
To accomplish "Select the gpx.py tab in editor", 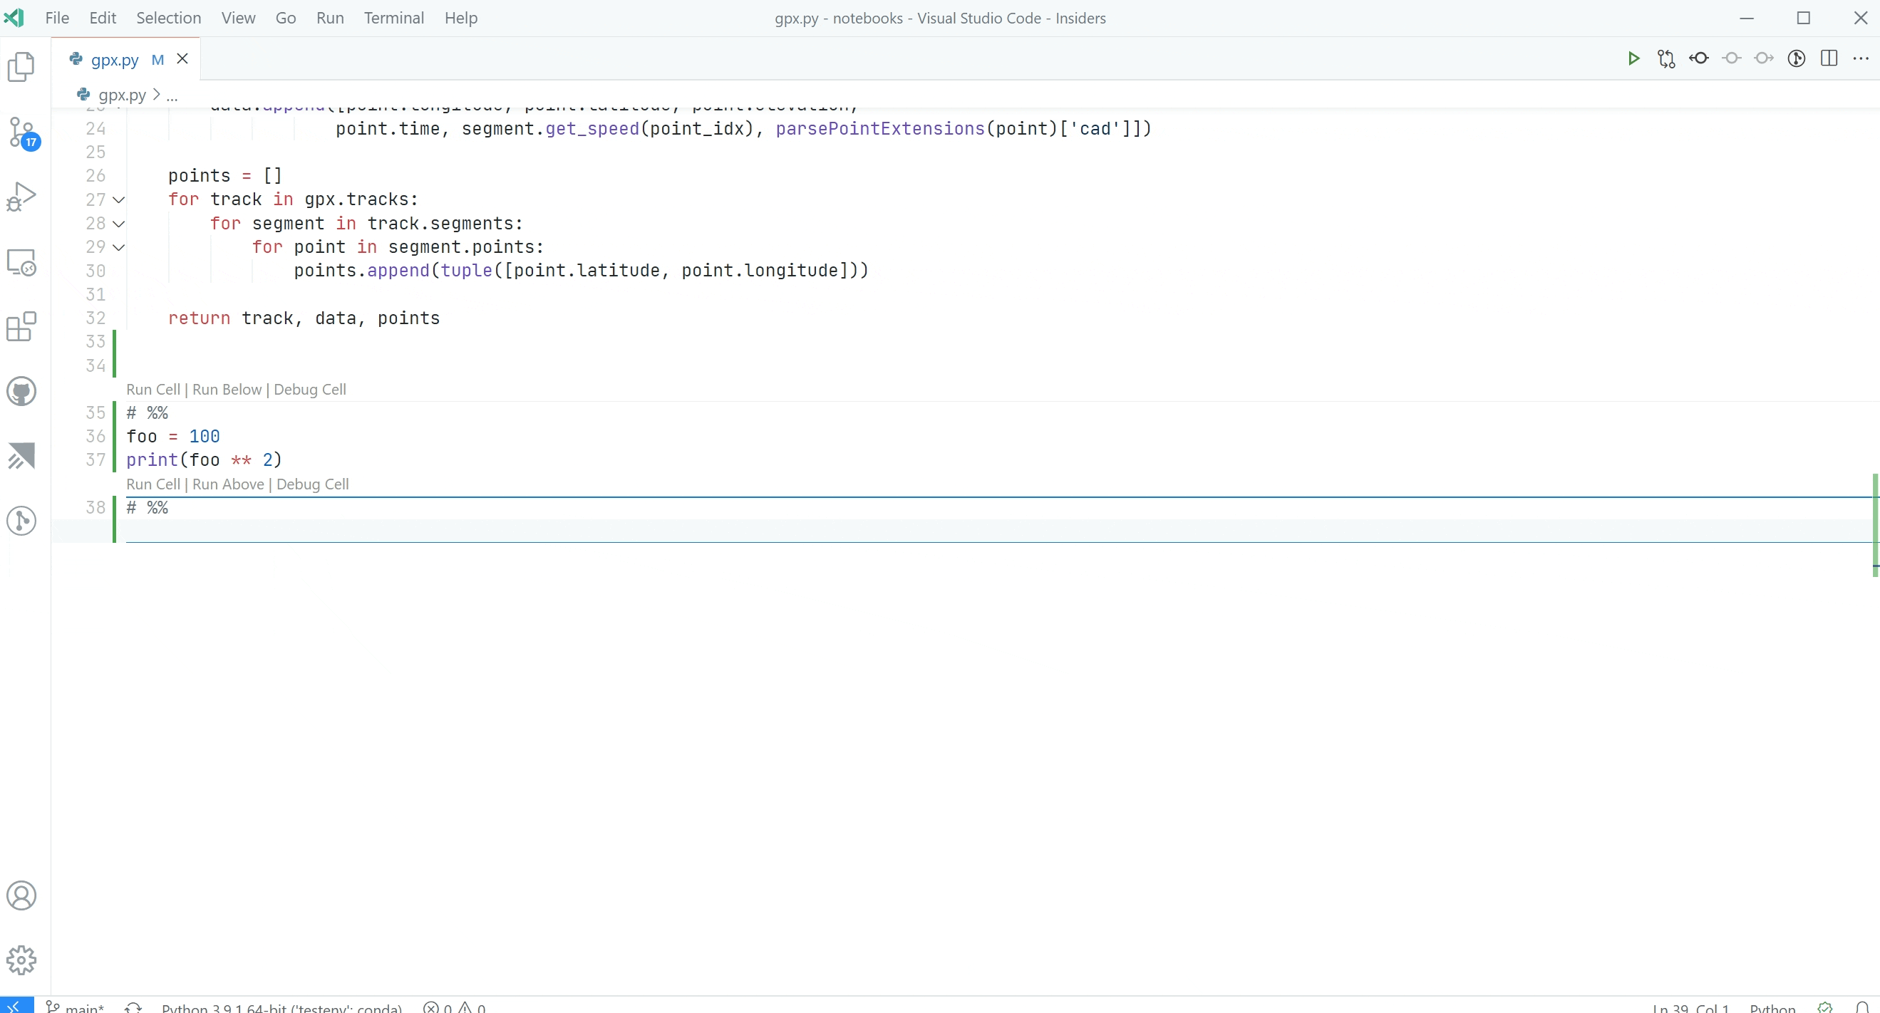I will tap(115, 58).
